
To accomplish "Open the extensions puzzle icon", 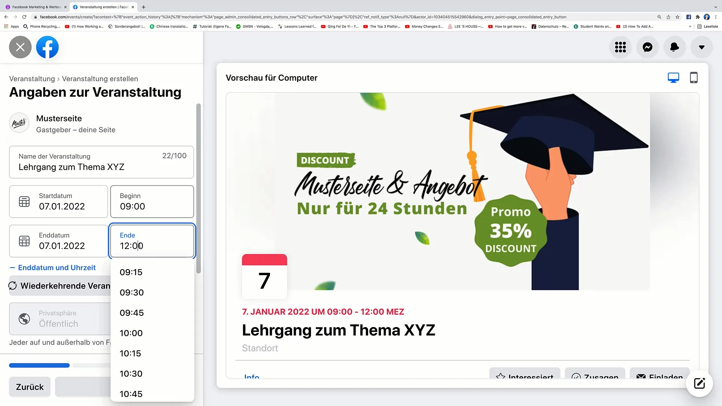I will (698, 17).
